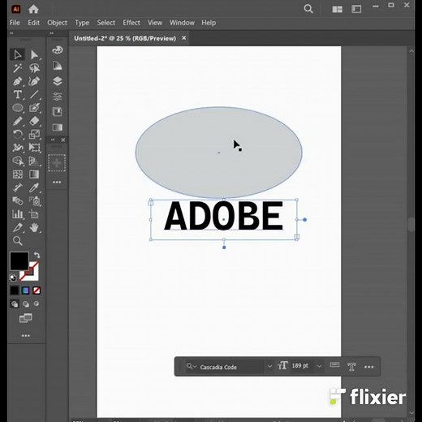Select the Line Segment tool
This screenshot has width=422, height=422.
click(x=34, y=94)
